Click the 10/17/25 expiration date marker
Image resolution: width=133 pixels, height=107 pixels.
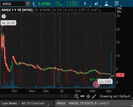(19, 76)
